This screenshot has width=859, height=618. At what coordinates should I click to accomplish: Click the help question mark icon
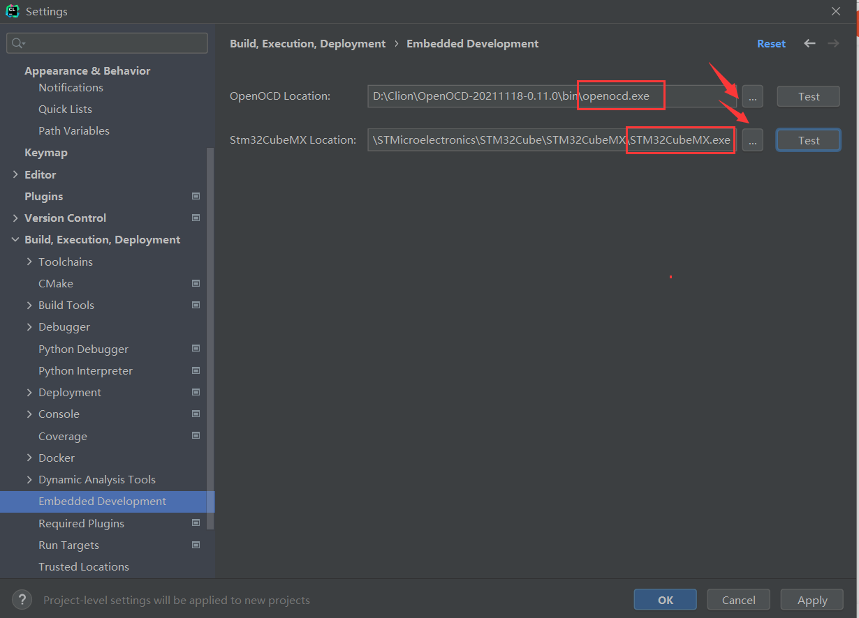click(x=22, y=600)
